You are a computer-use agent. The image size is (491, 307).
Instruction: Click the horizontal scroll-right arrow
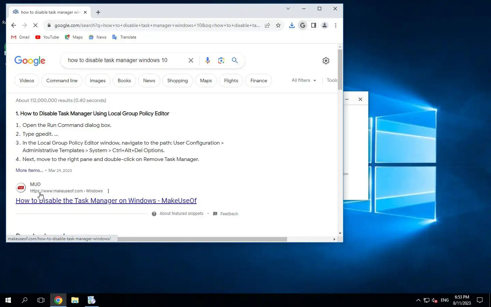click(x=334, y=239)
